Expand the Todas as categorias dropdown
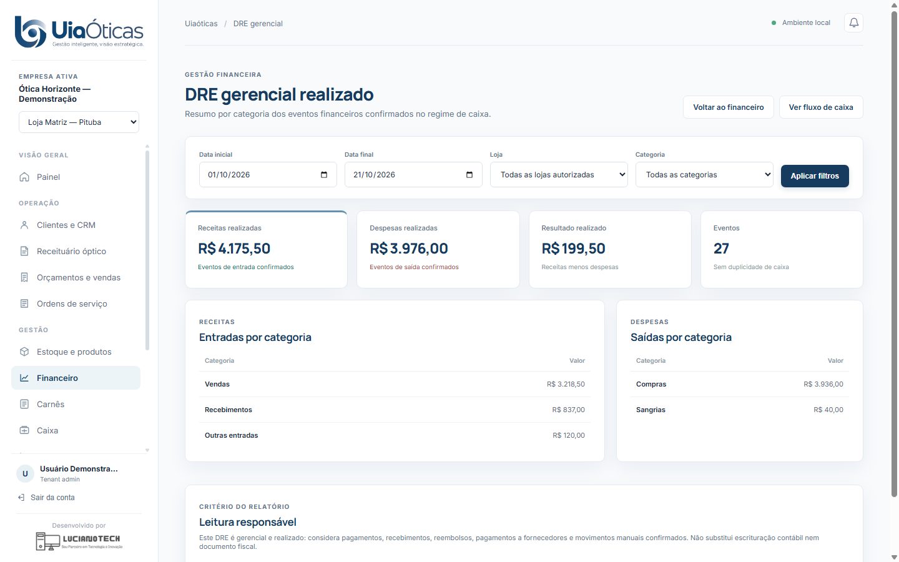The width and height of the screenshot is (899, 562). (704, 175)
